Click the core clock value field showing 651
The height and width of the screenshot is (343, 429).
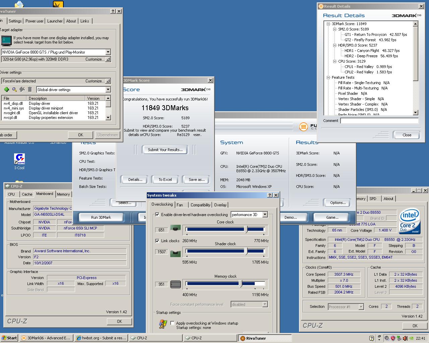pos(162,230)
